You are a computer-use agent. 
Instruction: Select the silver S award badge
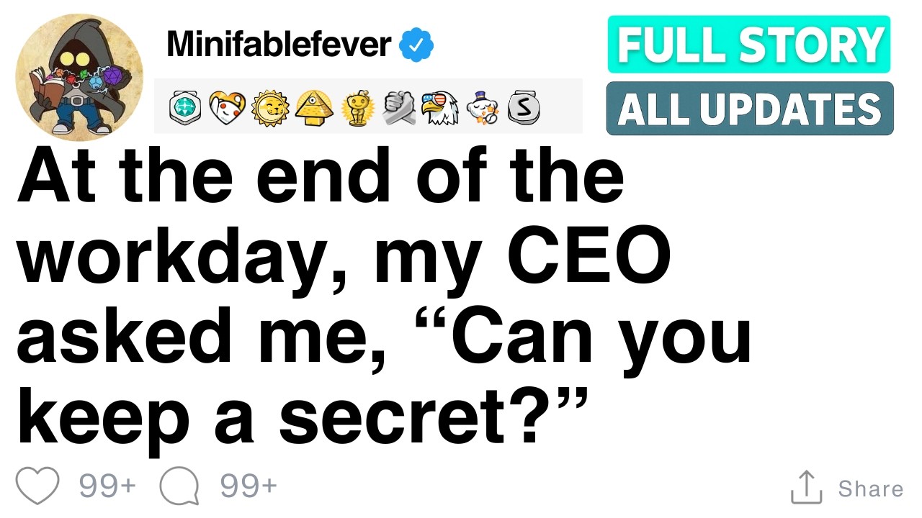point(524,107)
